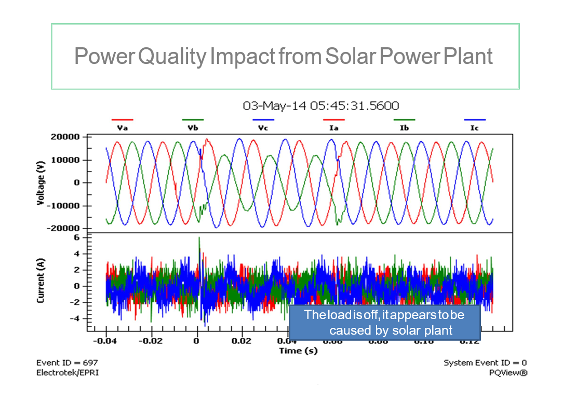Select the Voltage (V) axis label

41,182
